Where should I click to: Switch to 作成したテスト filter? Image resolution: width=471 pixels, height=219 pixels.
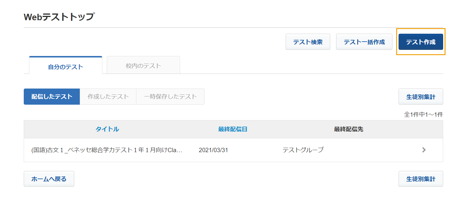(x=108, y=96)
